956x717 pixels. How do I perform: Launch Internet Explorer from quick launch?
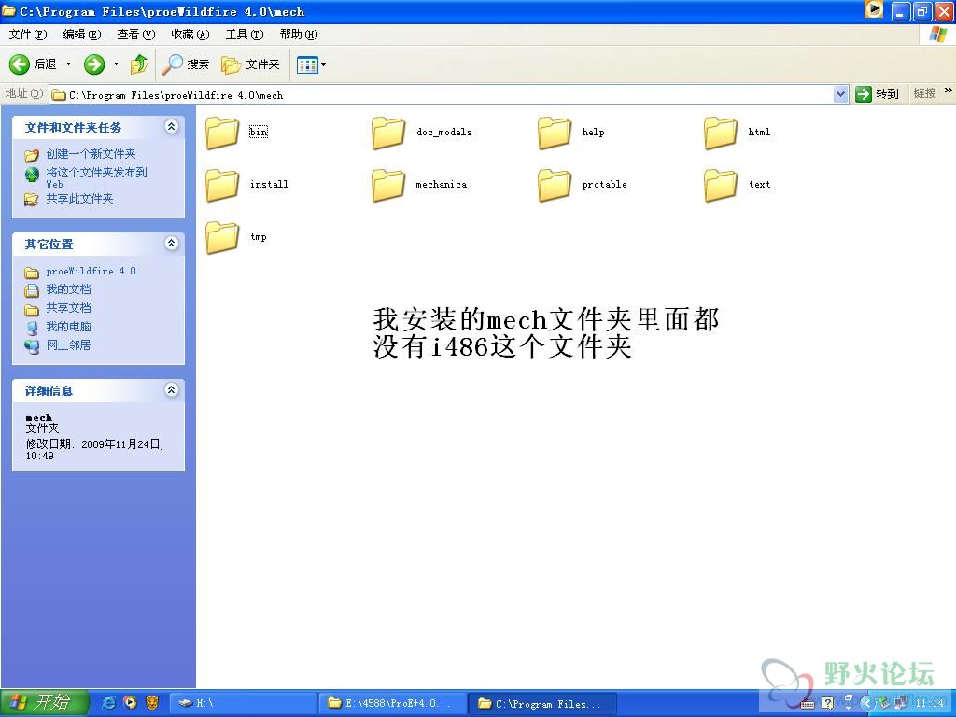(x=108, y=703)
